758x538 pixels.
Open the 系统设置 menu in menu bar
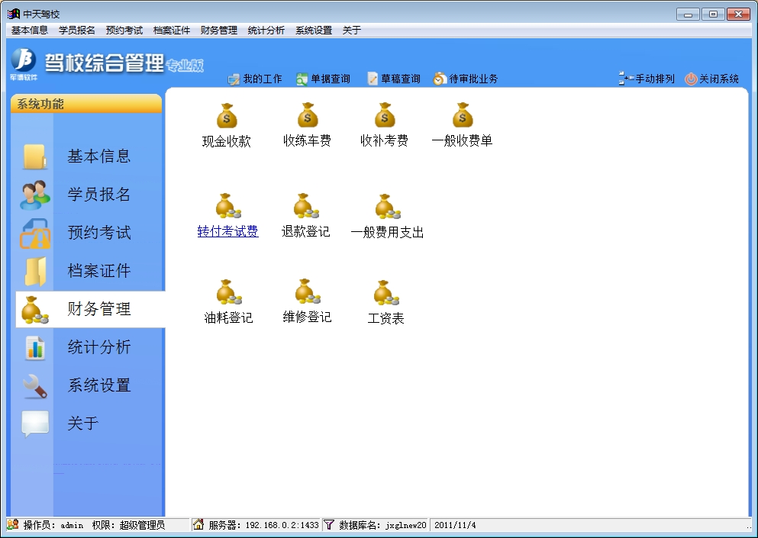tap(314, 31)
